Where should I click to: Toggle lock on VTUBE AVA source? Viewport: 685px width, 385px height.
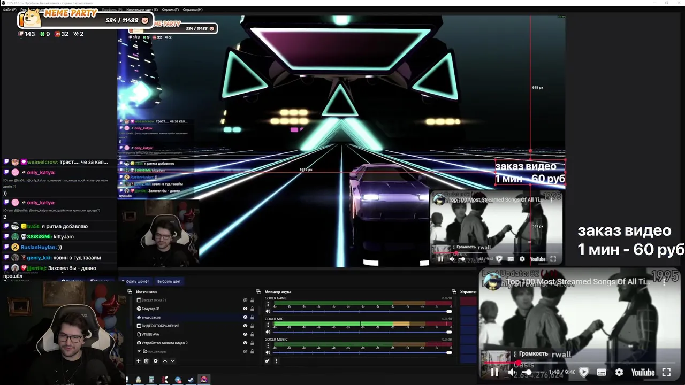coord(252,334)
